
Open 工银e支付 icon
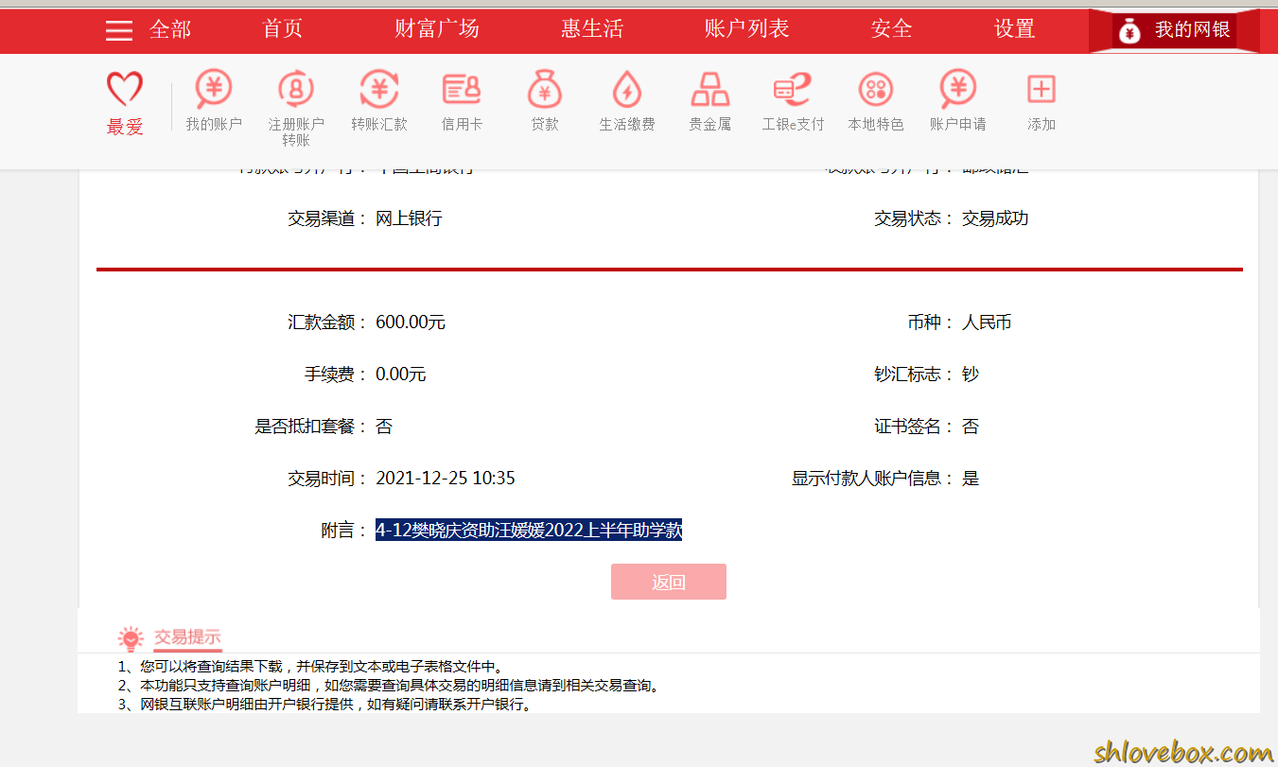tap(793, 90)
